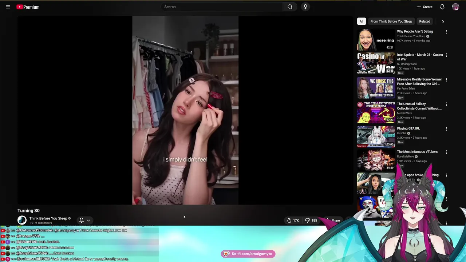Click chat message from @sukamadik6983

click(x=72, y=259)
